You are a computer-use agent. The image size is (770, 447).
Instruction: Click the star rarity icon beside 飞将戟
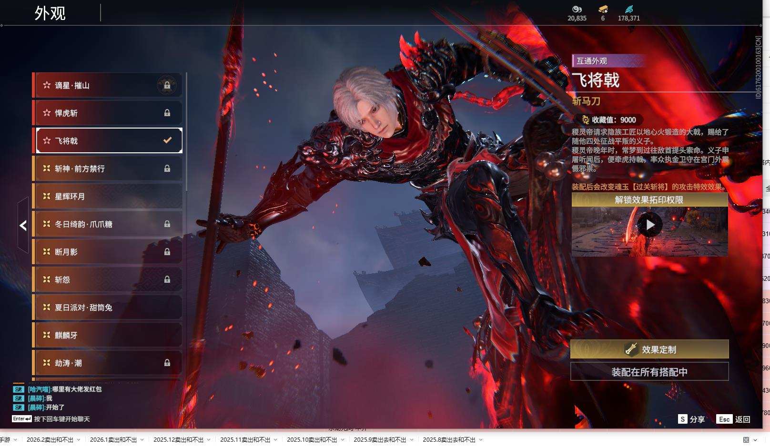tap(47, 140)
